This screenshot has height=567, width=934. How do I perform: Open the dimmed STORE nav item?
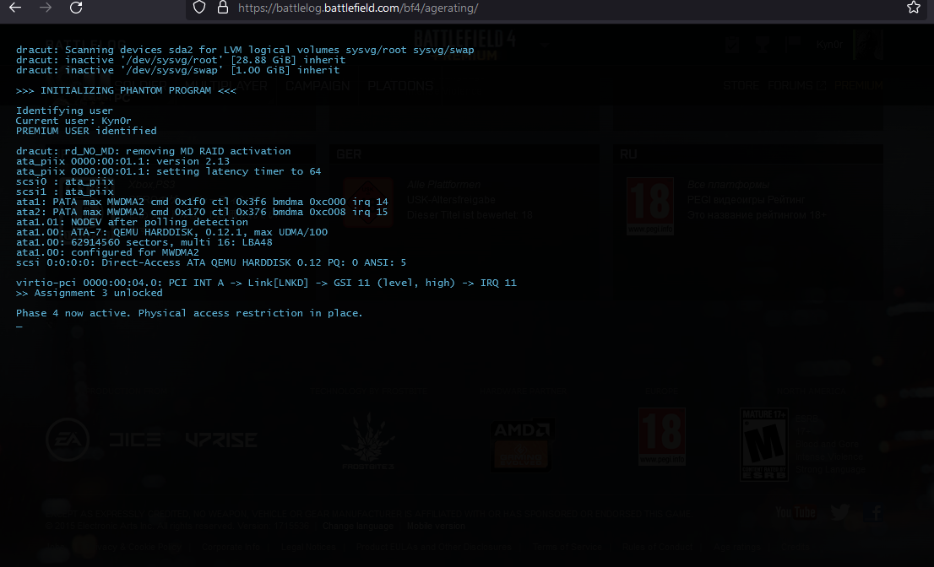pos(741,86)
